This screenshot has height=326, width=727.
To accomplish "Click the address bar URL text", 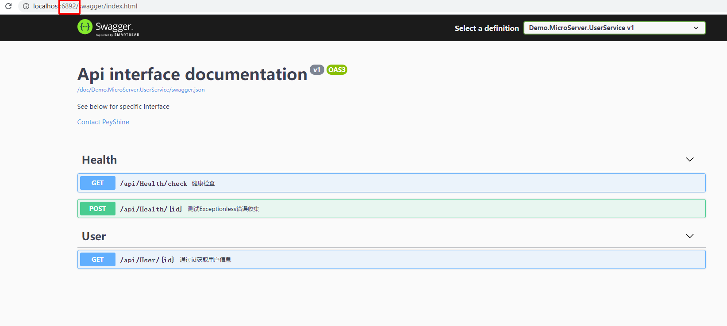I will [x=85, y=6].
